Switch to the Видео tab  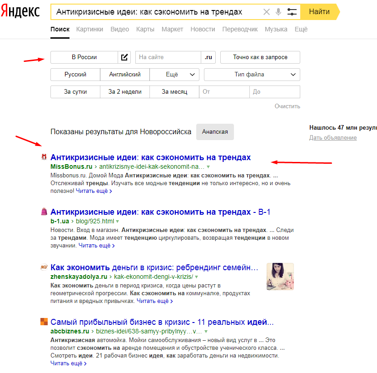[119, 30]
